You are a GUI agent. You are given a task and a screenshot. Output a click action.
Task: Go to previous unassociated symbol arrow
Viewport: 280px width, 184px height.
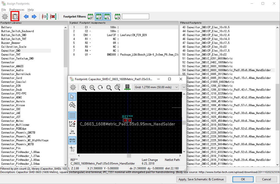[x=26, y=17]
